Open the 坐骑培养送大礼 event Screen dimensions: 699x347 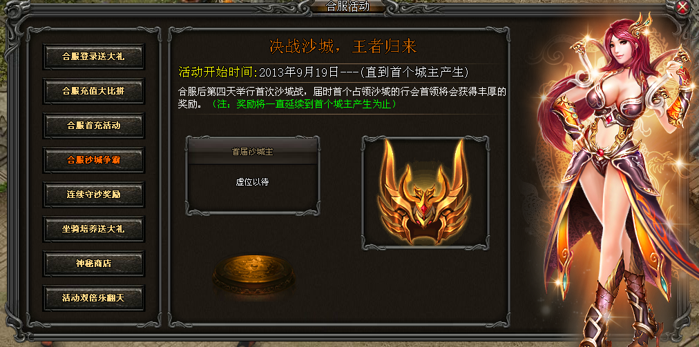tap(94, 229)
